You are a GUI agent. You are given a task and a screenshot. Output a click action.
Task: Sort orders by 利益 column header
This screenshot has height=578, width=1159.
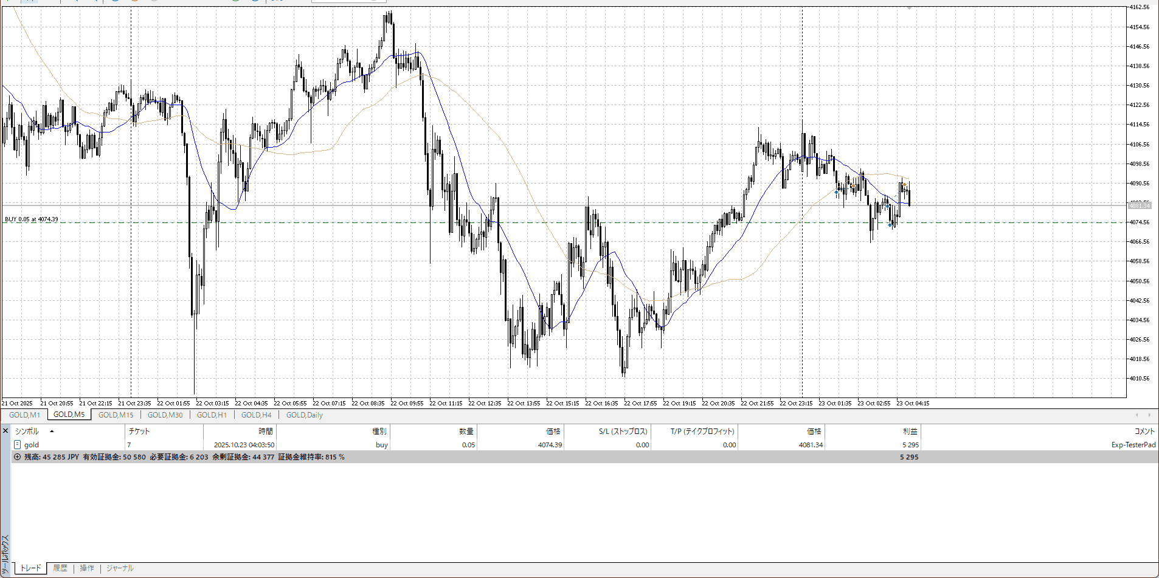point(910,431)
